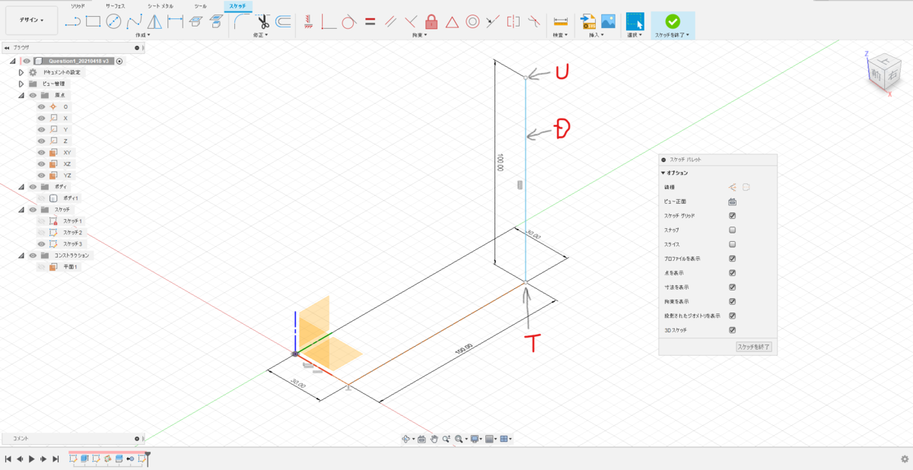This screenshot has height=470, width=913.
Task: Open the 作成 dropdown menu
Action: coord(143,35)
